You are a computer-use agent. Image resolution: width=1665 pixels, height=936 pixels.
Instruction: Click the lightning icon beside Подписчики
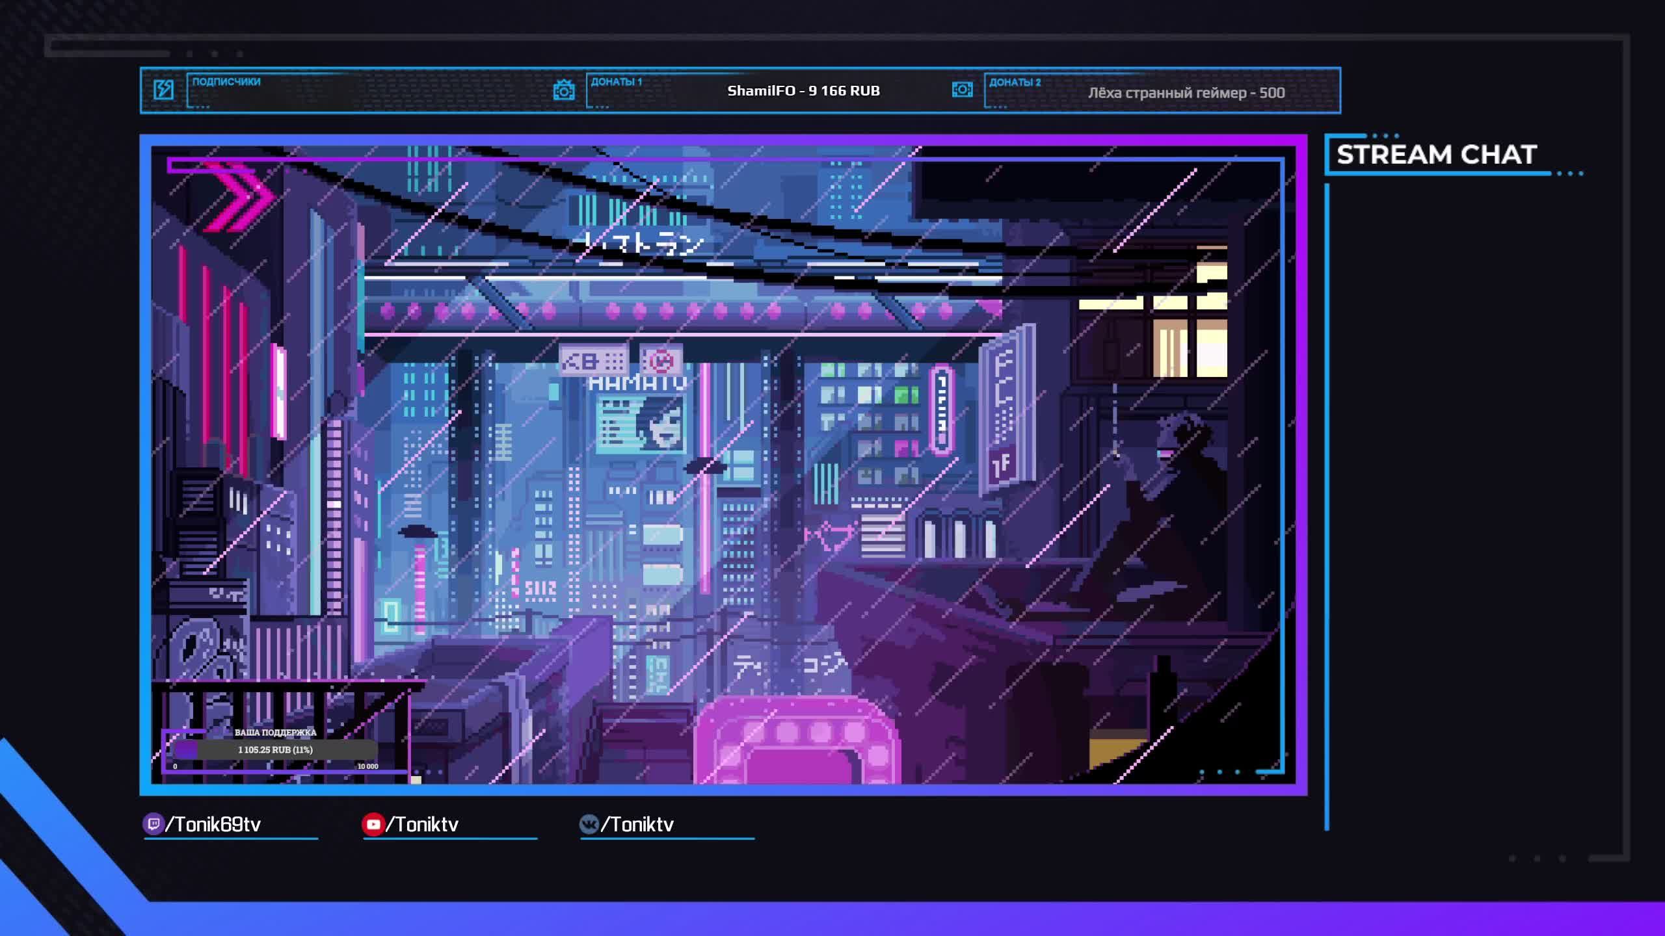(163, 90)
